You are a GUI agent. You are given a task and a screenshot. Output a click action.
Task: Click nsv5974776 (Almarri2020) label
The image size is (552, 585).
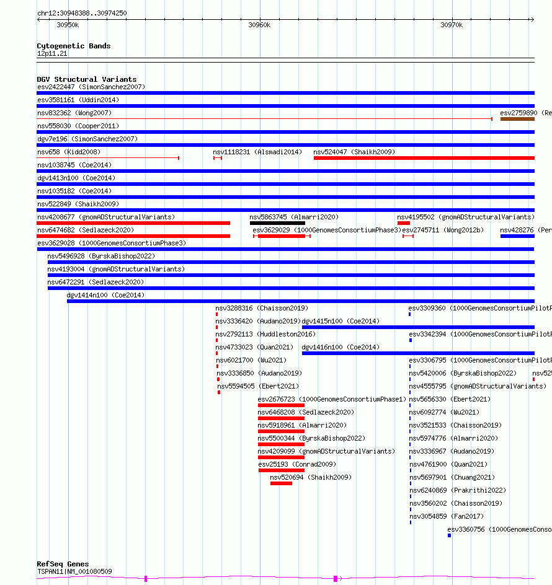tap(453, 439)
